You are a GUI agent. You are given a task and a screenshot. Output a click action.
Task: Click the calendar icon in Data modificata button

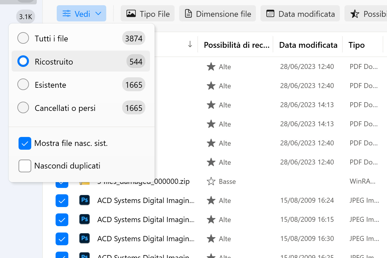270,14
